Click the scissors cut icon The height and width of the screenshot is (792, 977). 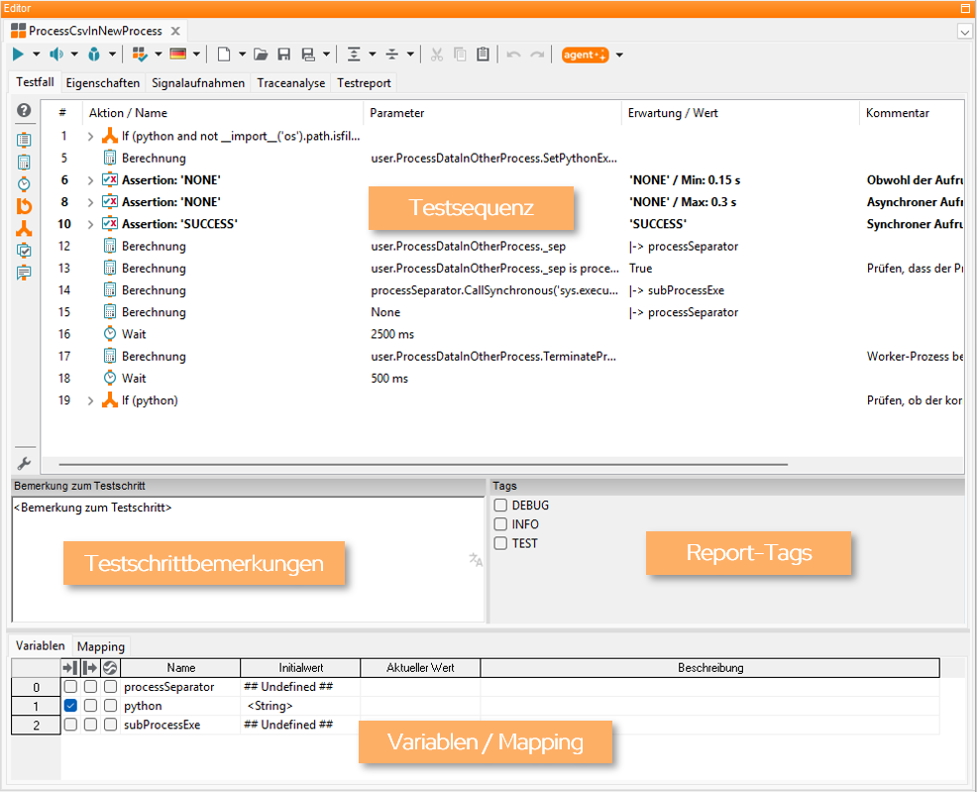click(x=437, y=55)
